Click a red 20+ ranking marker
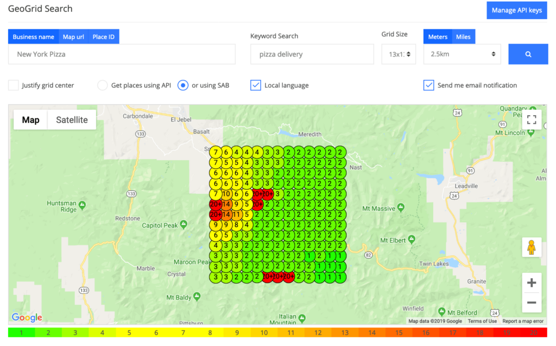The image size is (556, 346). (216, 205)
